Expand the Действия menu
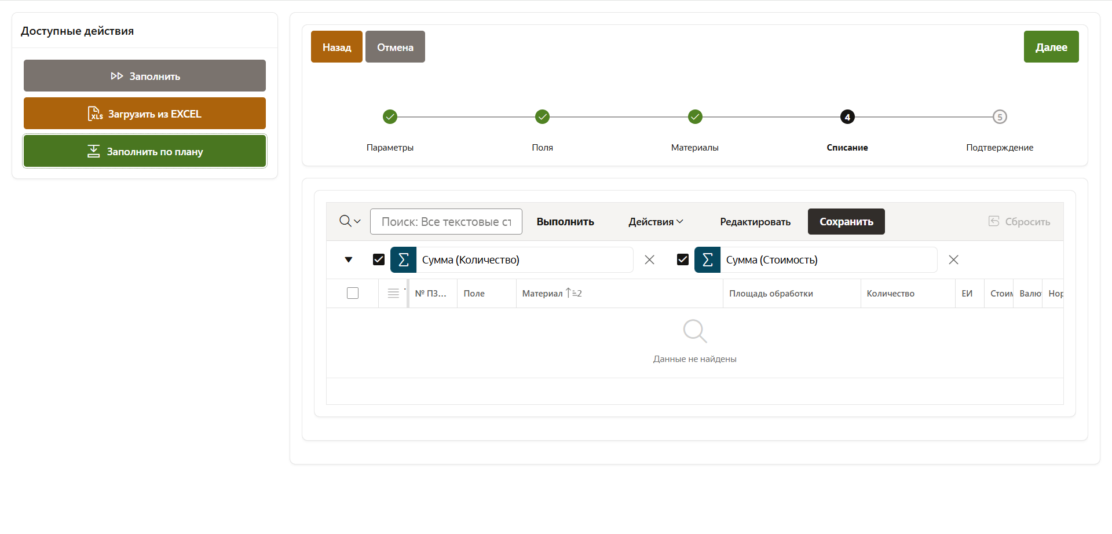 click(x=656, y=222)
